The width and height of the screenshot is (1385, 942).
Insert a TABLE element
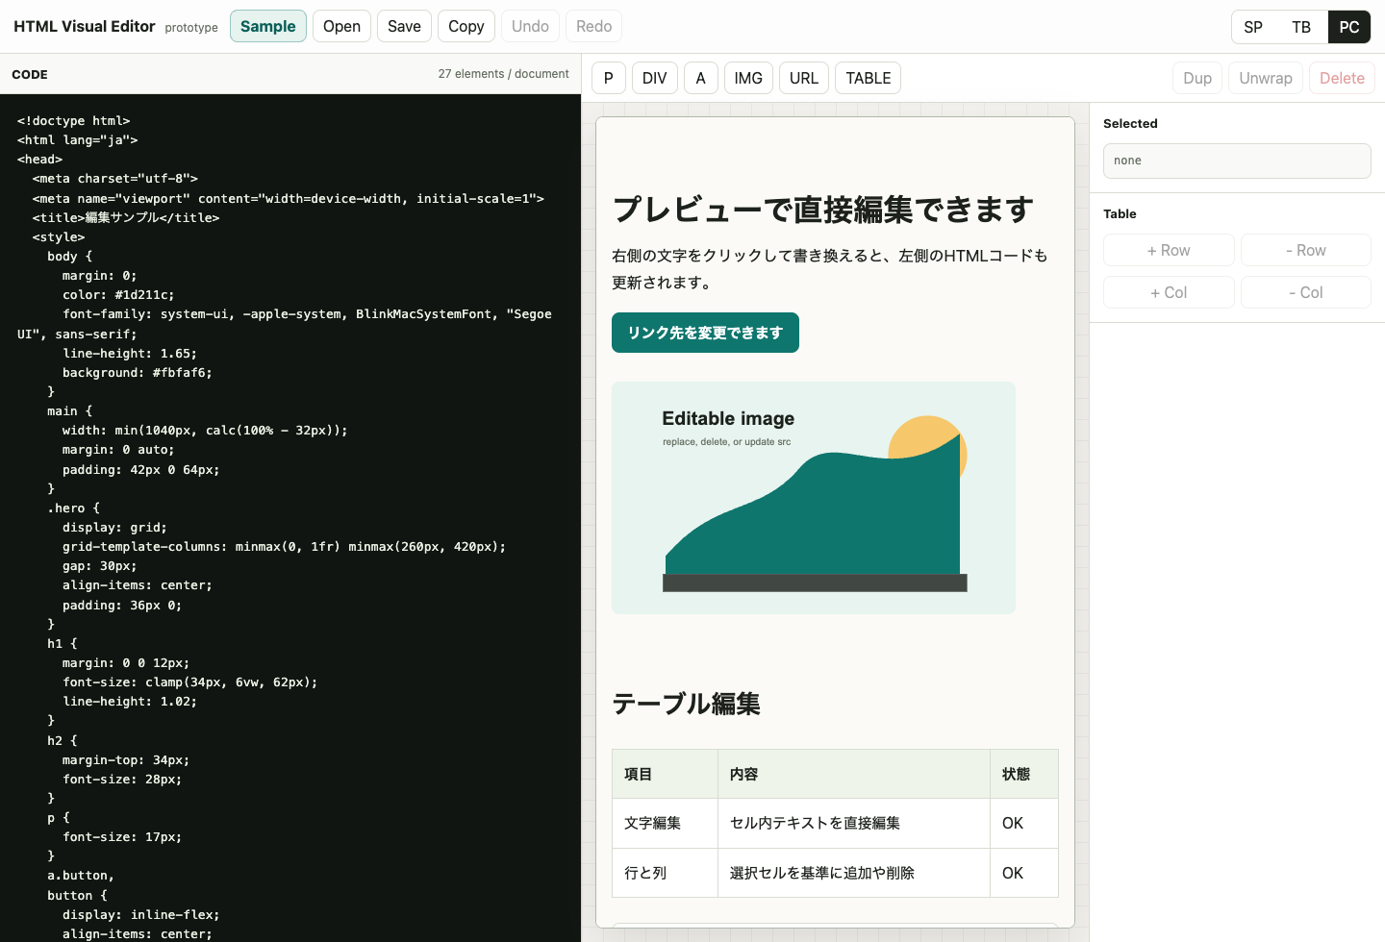[x=869, y=78]
